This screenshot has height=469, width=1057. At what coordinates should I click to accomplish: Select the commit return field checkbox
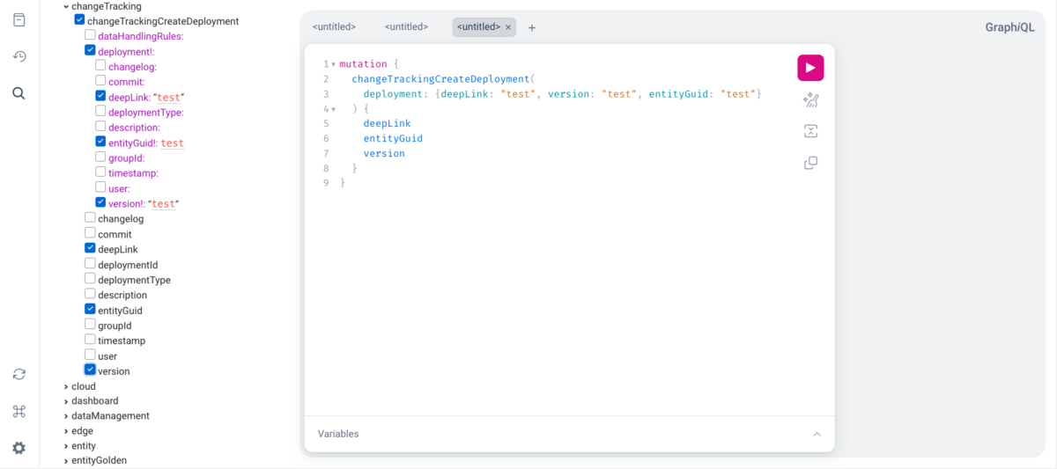(x=90, y=232)
